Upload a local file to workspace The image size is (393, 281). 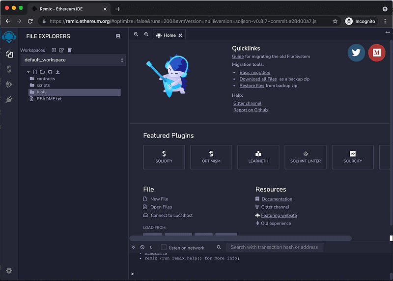click(x=57, y=72)
